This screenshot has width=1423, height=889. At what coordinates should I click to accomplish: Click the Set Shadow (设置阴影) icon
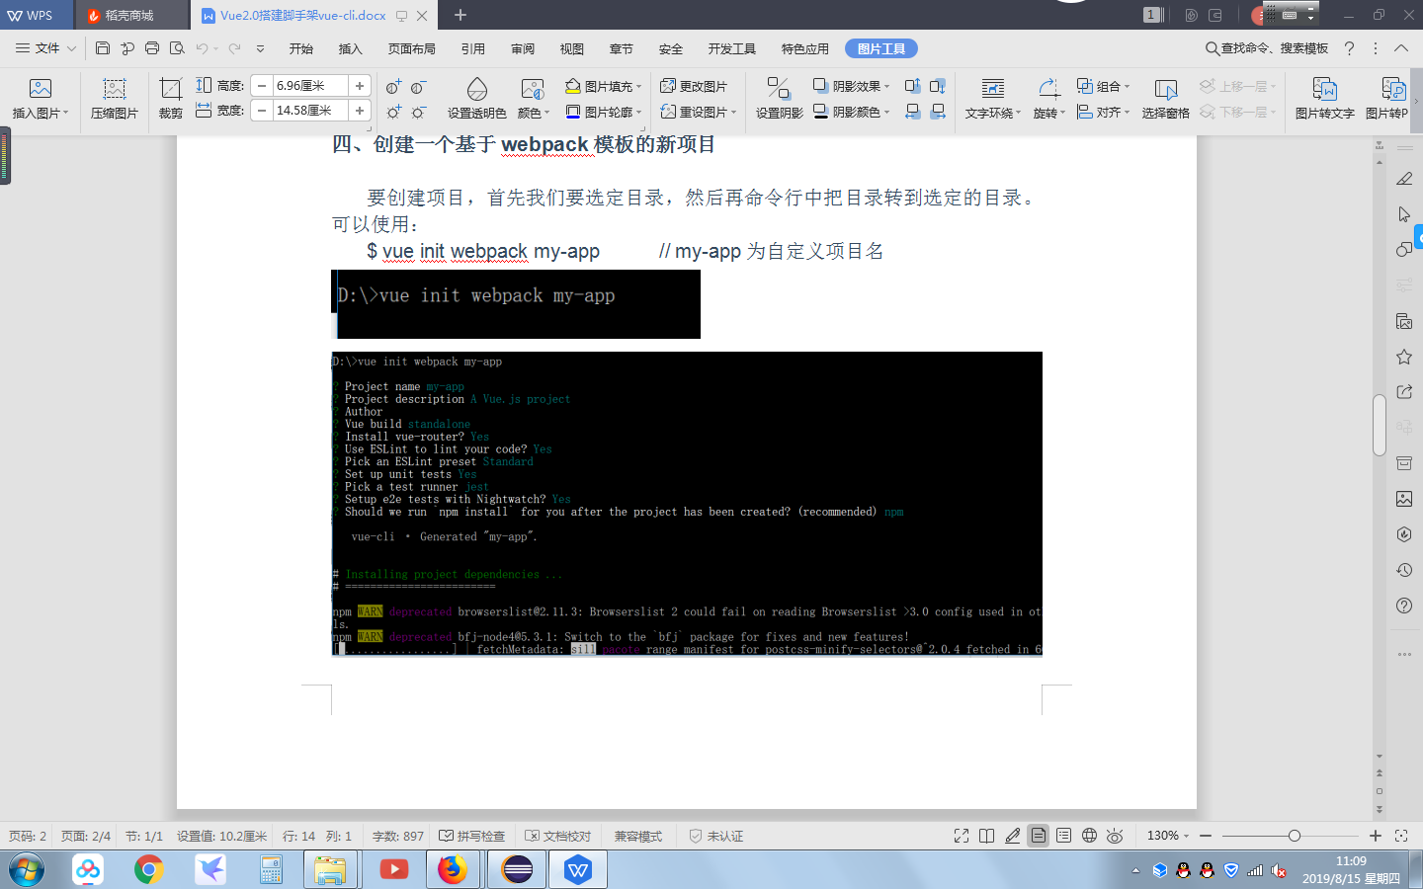[x=779, y=89]
